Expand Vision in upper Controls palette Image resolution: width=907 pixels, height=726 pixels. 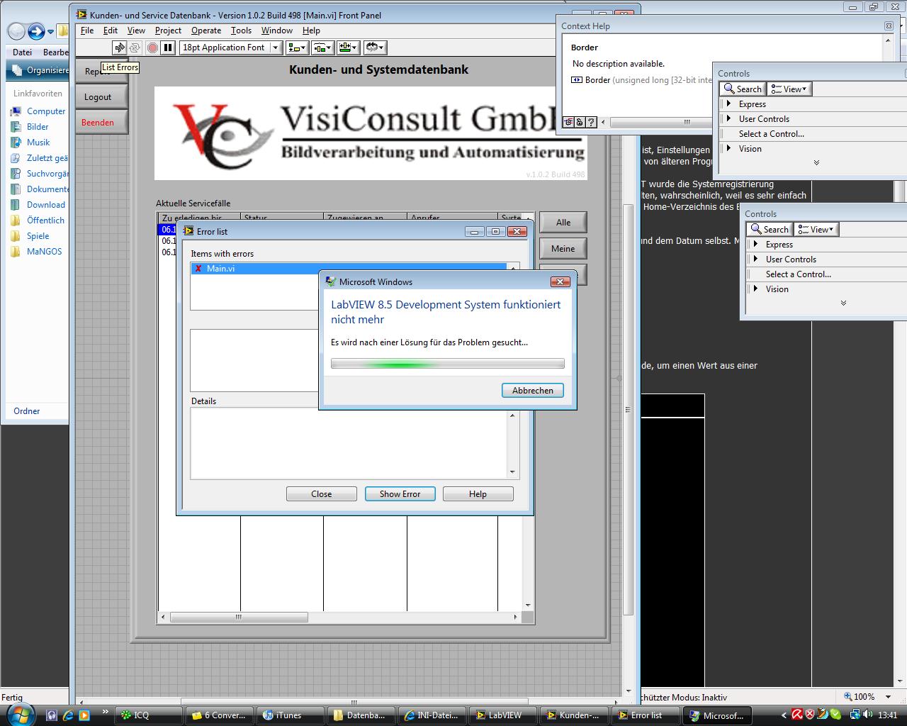(x=728, y=149)
